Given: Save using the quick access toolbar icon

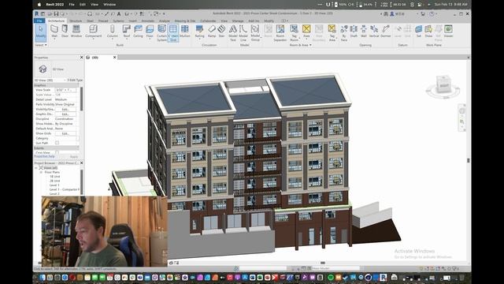Looking at the screenshot, I should point(56,14).
